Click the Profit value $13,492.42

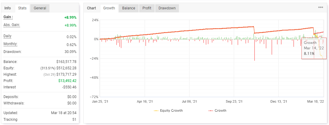67,81
